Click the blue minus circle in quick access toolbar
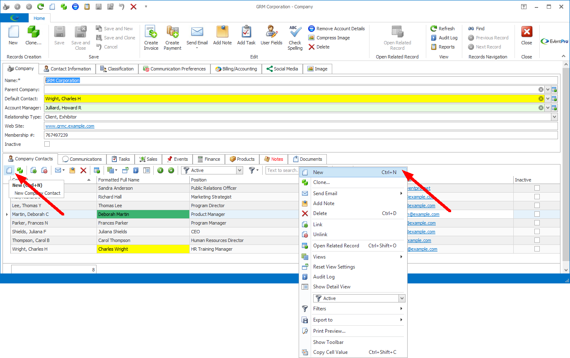570x358 pixels. [x=75, y=7]
